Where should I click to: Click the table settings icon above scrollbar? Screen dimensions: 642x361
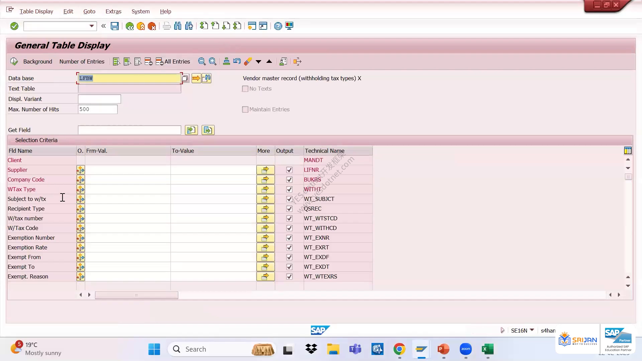[x=628, y=151]
